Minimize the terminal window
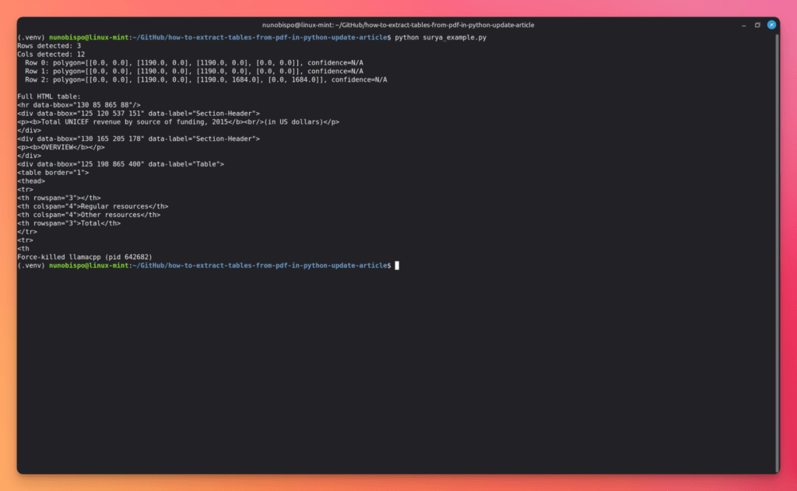The image size is (797, 491). tap(743, 25)
